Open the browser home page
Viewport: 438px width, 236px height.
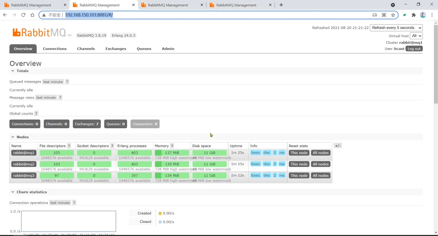32,15
